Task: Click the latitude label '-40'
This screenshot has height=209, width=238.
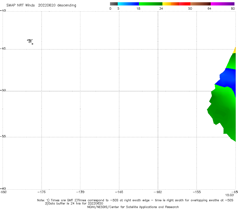Action: pyautogui.click(x=3, y=11)
